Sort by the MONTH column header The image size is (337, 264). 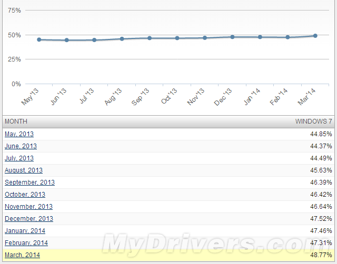pyautogui.click(x=16, y=121)
